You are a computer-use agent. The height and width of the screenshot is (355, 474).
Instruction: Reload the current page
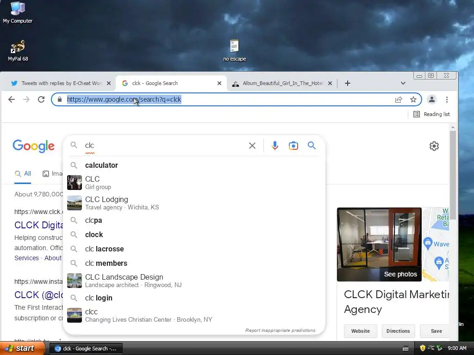[41, 99]
